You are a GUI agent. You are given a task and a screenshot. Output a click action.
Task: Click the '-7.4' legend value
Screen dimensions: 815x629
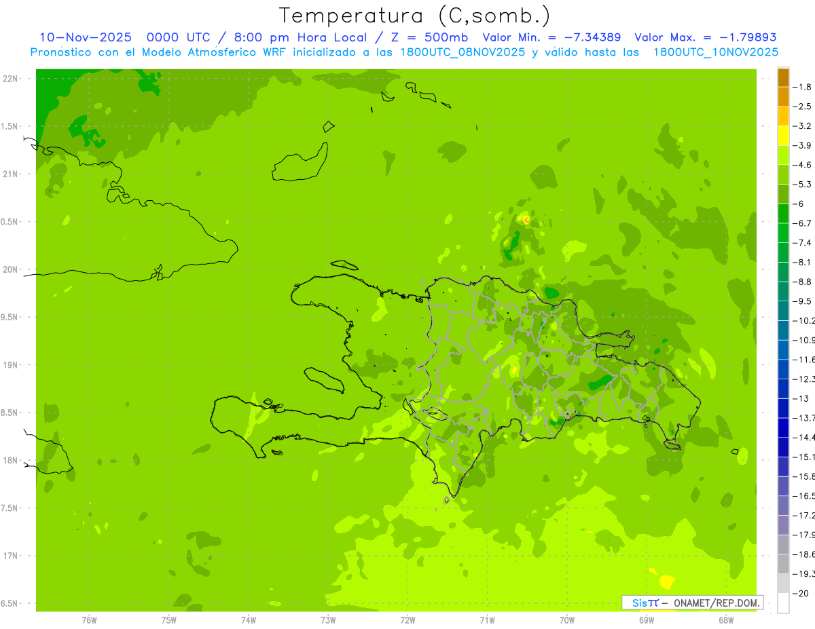point(802,243)
